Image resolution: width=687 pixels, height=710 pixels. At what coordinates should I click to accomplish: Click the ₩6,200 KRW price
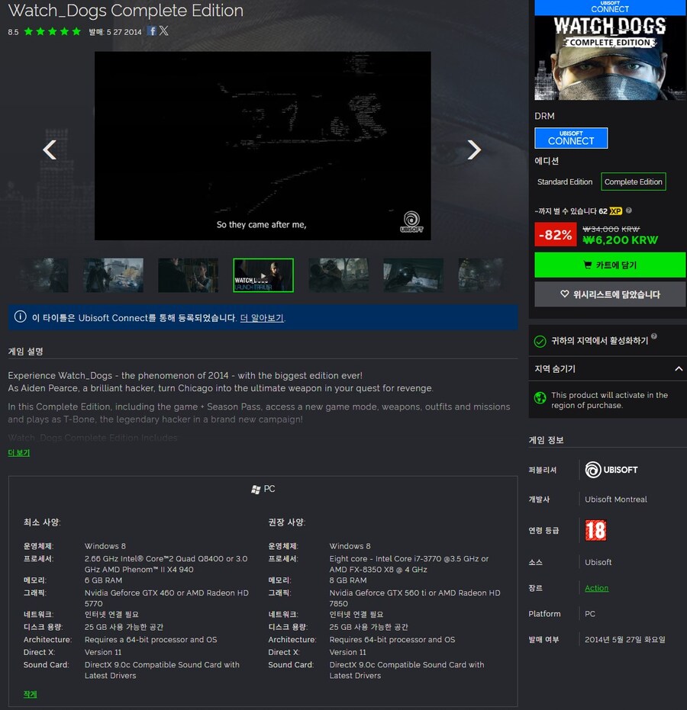point(620,240)
